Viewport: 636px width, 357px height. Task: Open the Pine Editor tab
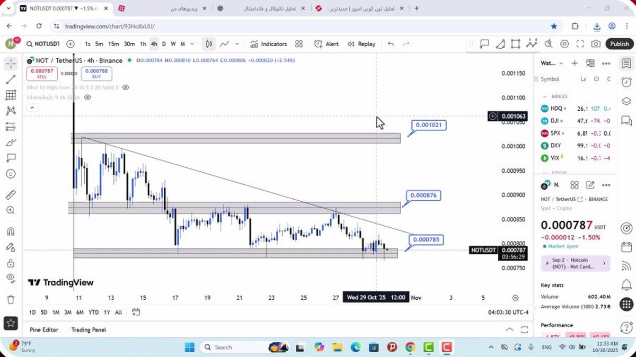coord(44,329)
